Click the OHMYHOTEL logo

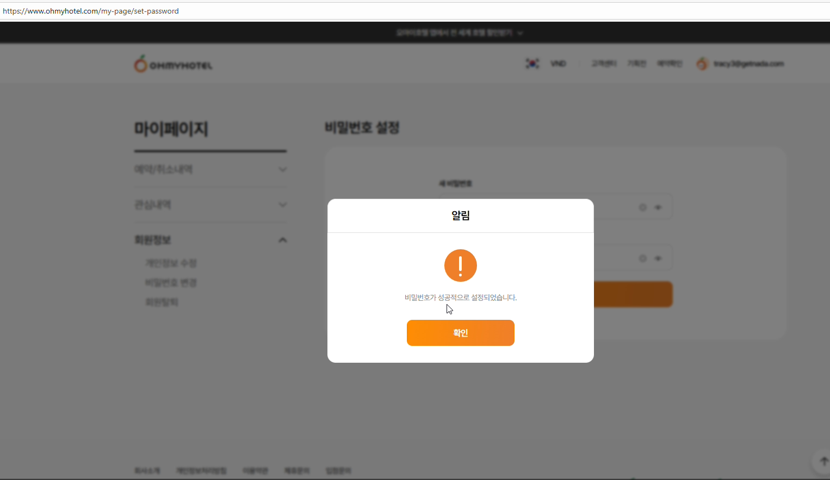pyautogui.click(x=173, y=64)
